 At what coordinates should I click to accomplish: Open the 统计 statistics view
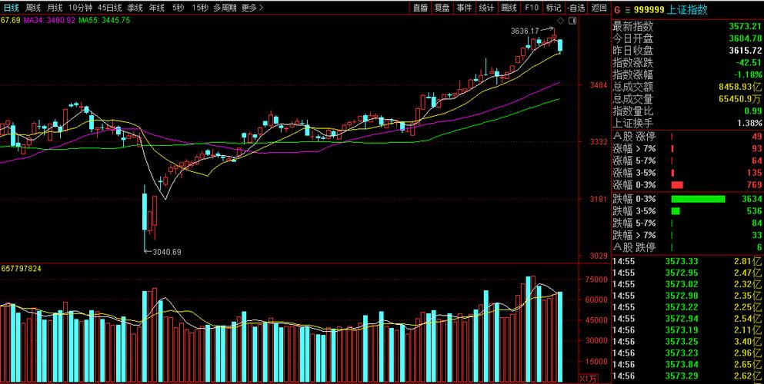click(486, 8)
